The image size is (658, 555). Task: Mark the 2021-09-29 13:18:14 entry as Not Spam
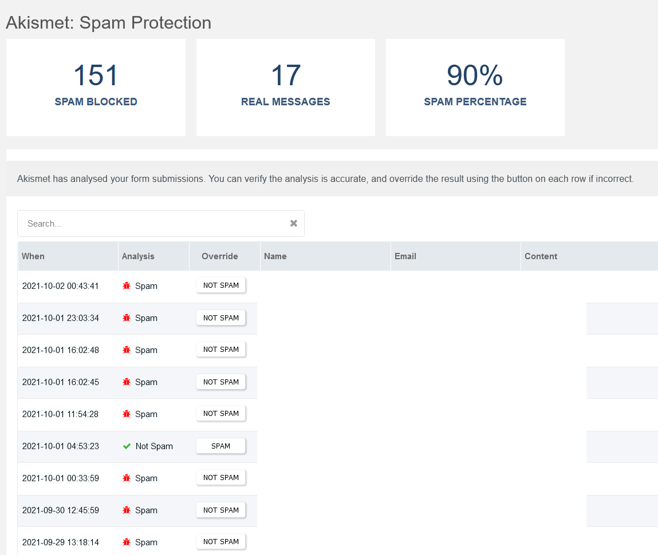(220, 542)
